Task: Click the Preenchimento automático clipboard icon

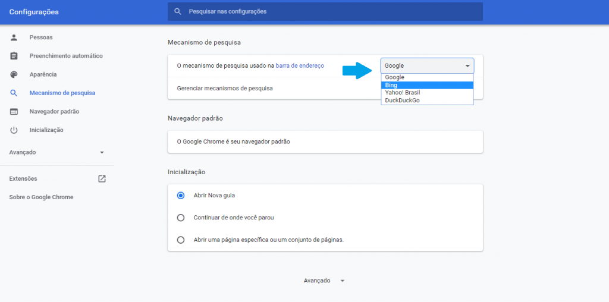Action: [x=14, y=56]
